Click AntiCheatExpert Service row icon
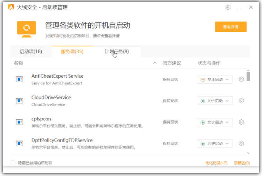Image resolution: width=262 pixels, height=176 pixels. 19,79
